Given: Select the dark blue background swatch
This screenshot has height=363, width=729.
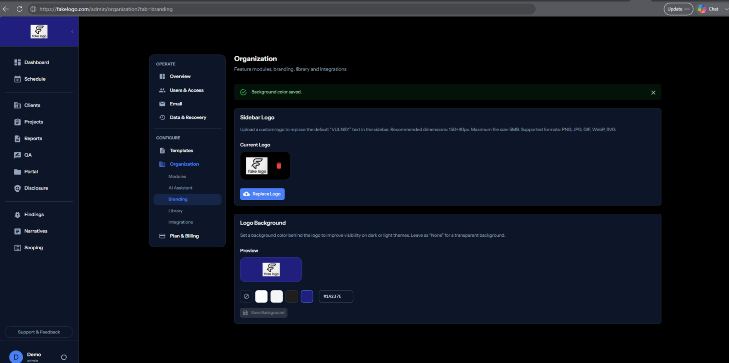Looking at the screenshot, I should click(307, 296).
